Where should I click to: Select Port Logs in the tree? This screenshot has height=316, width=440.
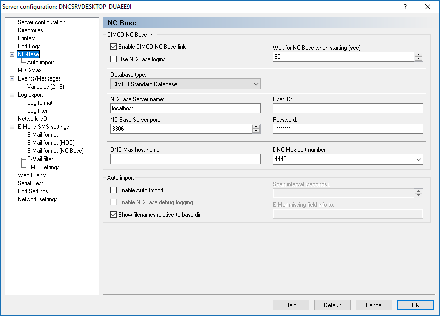pyautogui.click(x=29, y=46)
